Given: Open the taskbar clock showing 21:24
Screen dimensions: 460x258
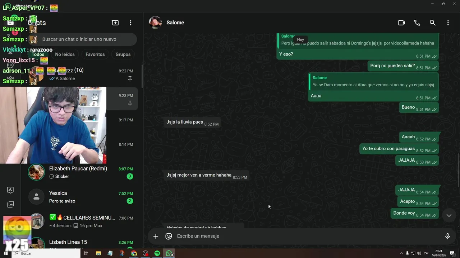Looking at the screenshot, I should click(x=439, y=253).
